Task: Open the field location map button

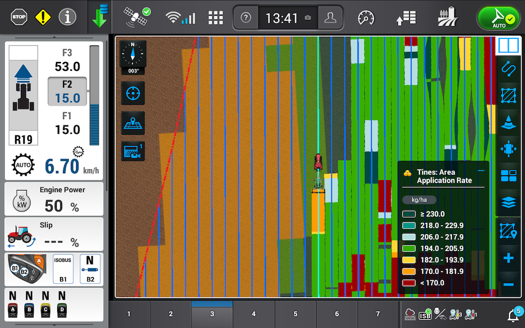Action: [133, 122]
